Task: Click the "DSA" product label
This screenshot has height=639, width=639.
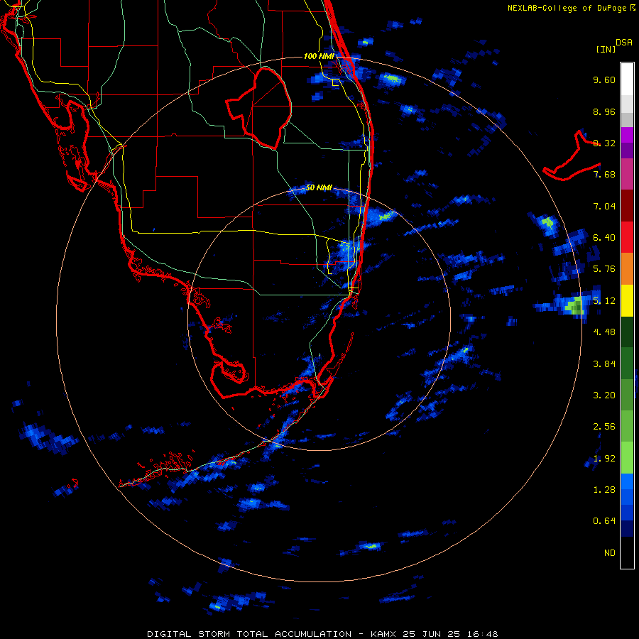Action: click(x=624, y=43)
